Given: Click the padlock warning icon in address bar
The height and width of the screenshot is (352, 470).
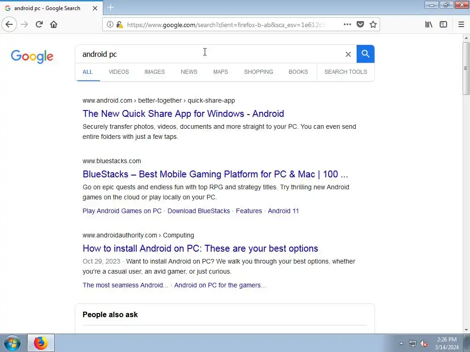Looking at the screenshot, I should (120, 25).
